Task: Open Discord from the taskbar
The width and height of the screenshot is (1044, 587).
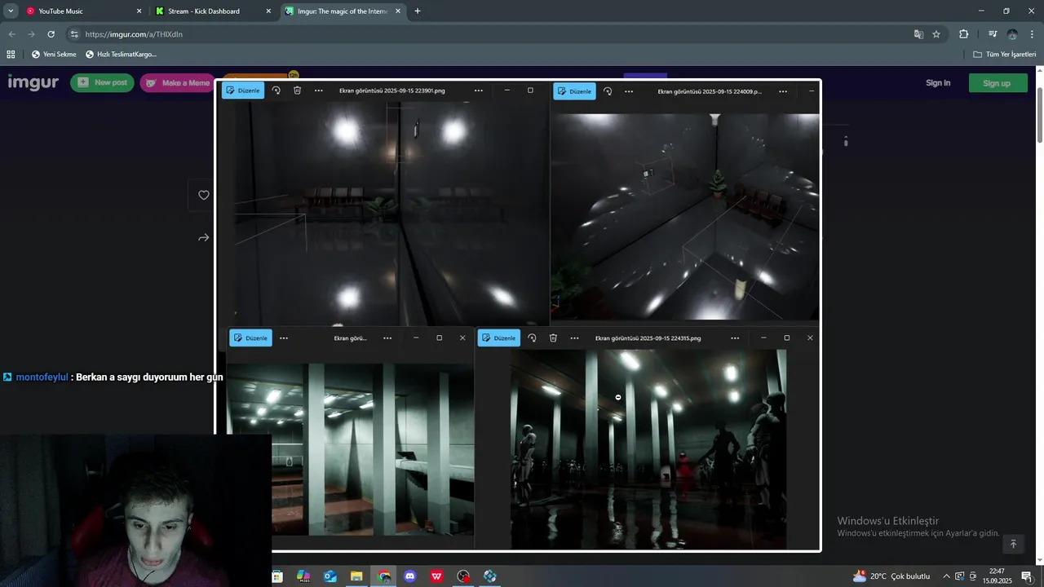Action: click(410, 576)
